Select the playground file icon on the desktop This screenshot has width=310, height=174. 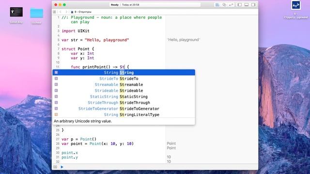[296, 5]
